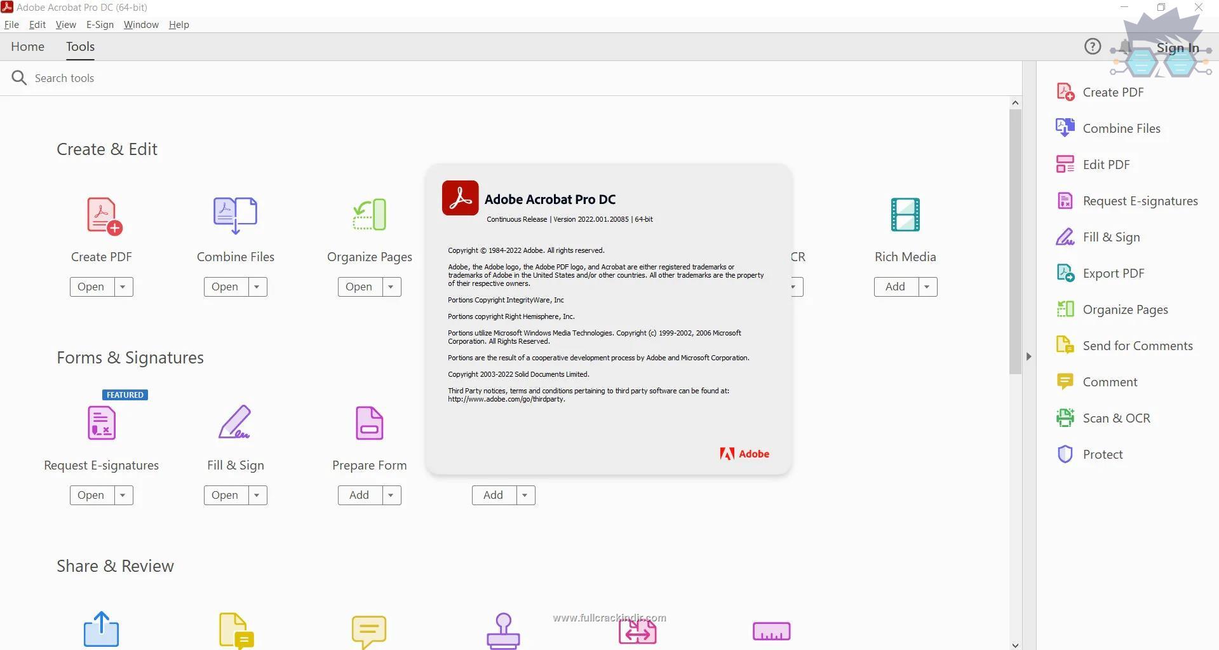
Task: Open Create PDF from the right sidebar
Action: tap(1112, 92)
